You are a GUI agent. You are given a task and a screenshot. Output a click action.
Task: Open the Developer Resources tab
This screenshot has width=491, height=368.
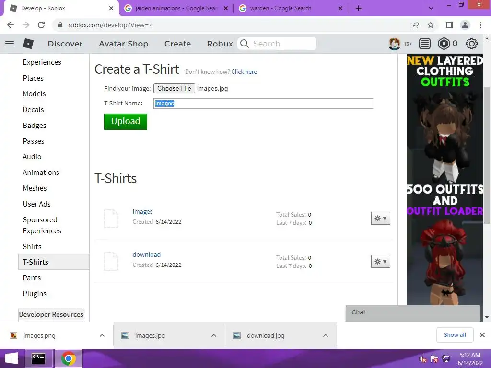pyautogui.click(x=51, y=314)
